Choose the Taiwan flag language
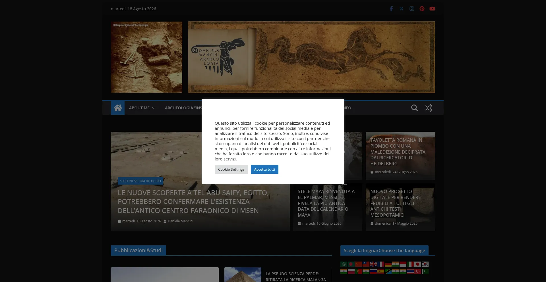The width and height of the screenshot is (546, 282). point(366,264)
